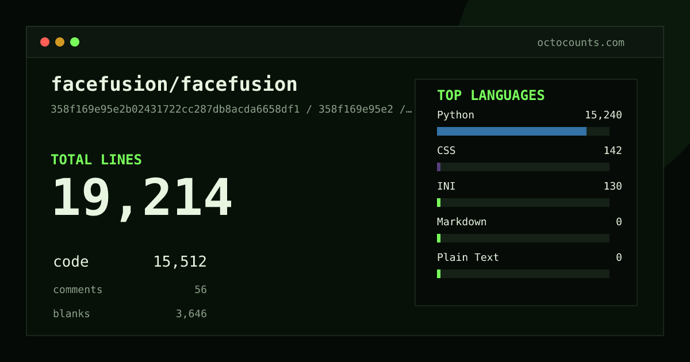The image size is (690, 362).
Task: Click the TOP LANGUAGES heading
Action: click(490, 95)
